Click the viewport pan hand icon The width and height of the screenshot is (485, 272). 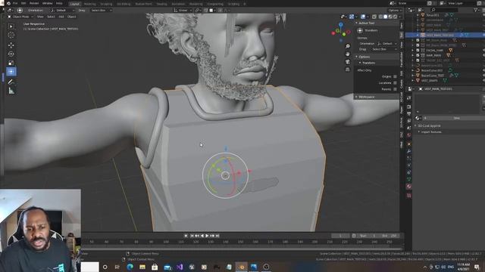pyautogui.click(x=348, y=54)
